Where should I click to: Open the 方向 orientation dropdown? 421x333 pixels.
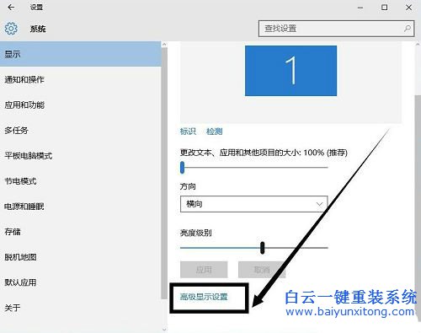254,204
